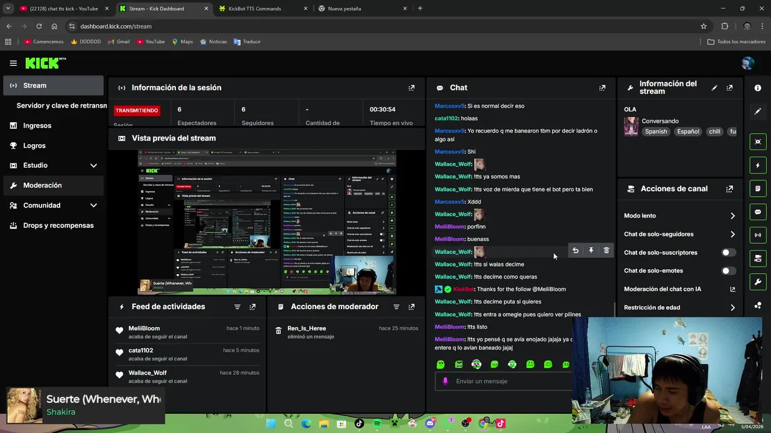Pop out the Feed de actividades panel
The width and height of the screenshot is (771, 433).
tap(252, 307)
